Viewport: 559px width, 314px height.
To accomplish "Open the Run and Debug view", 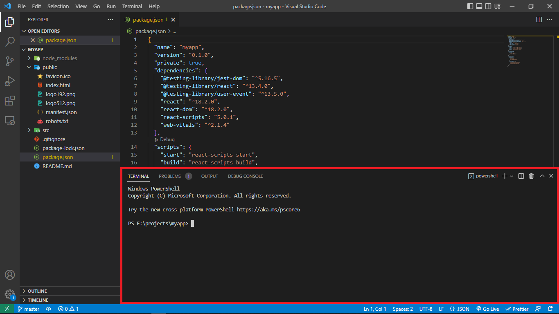I will [x=10, y=81].
